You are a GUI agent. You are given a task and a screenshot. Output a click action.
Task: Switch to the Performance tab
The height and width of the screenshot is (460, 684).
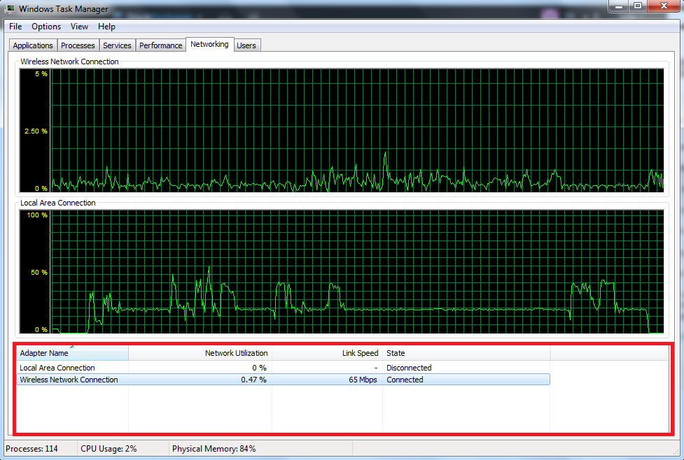click(x=160, y=45)
